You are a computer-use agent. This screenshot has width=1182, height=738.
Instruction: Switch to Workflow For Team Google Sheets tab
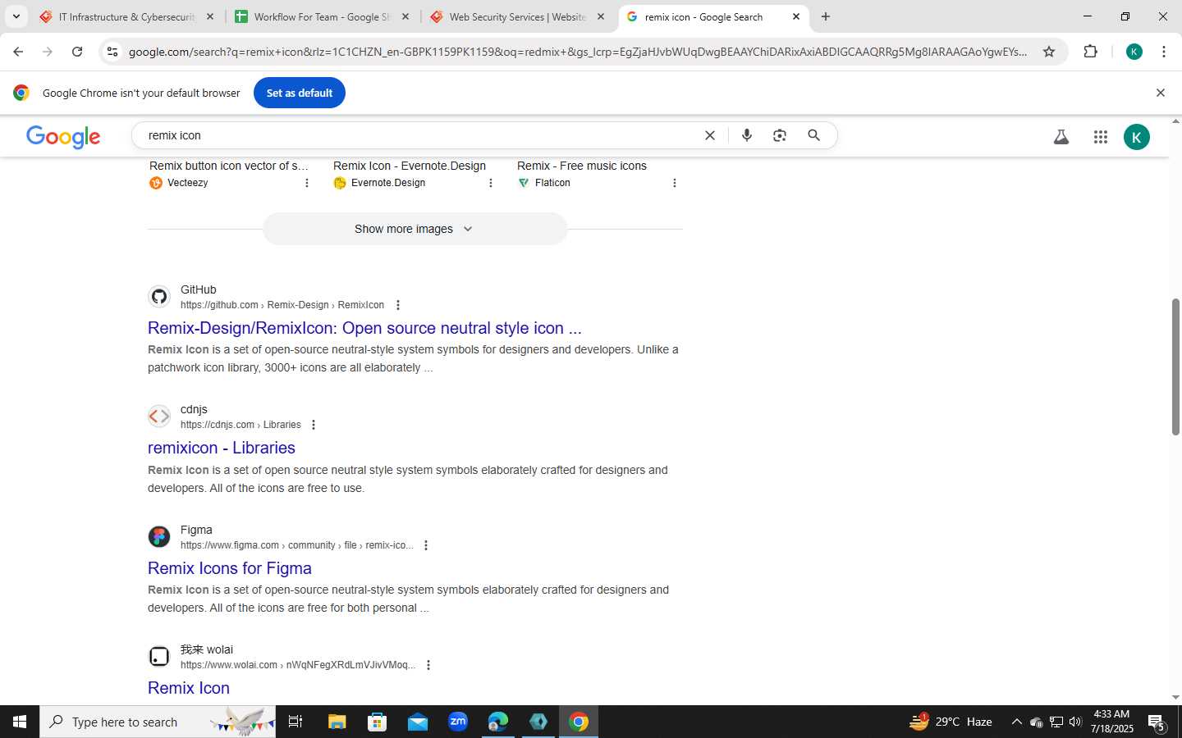coord(322,16)
